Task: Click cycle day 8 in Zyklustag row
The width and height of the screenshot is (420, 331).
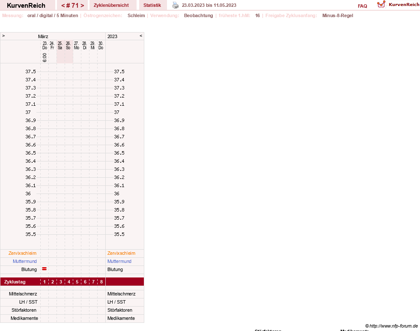Action: pos(101,282)
